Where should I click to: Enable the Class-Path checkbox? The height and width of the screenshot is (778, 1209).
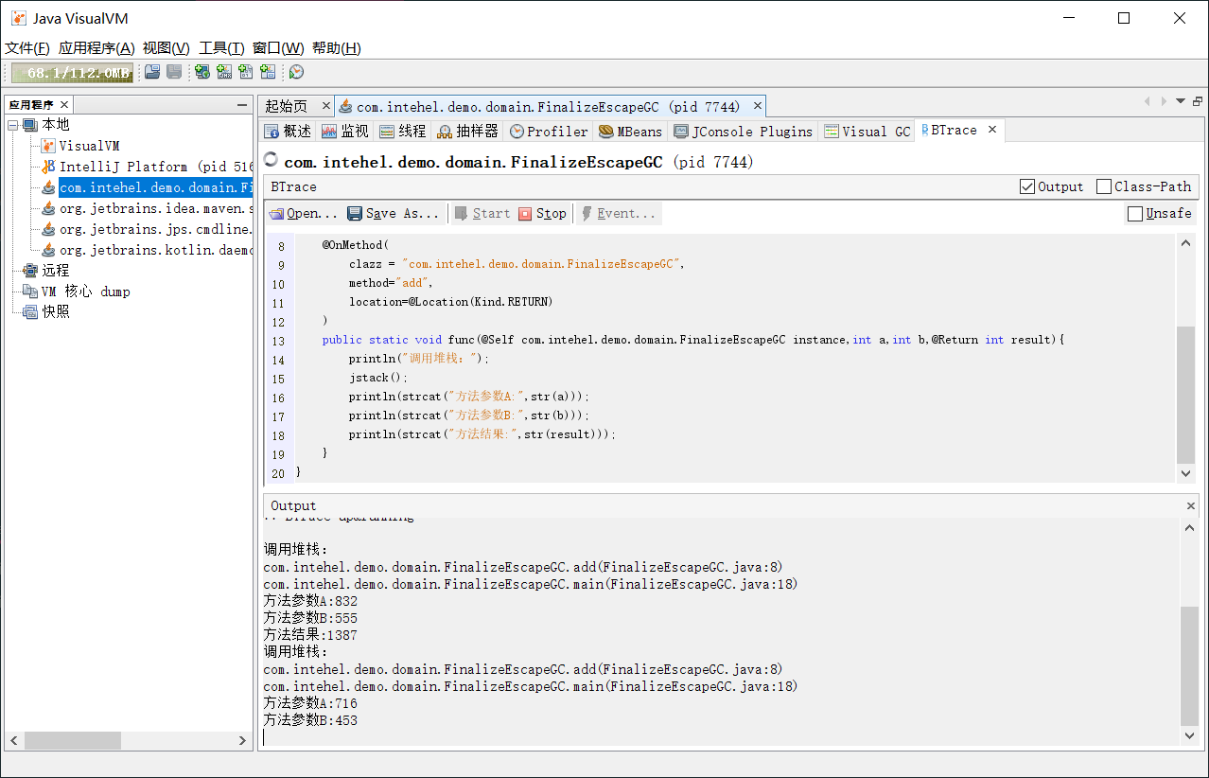click(1104, 186)
